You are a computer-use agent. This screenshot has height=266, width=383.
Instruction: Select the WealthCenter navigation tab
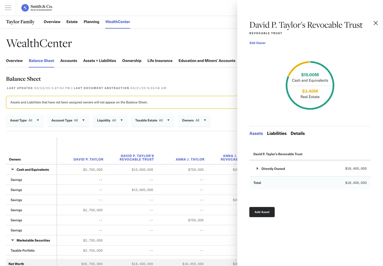[x=118, y=22]
